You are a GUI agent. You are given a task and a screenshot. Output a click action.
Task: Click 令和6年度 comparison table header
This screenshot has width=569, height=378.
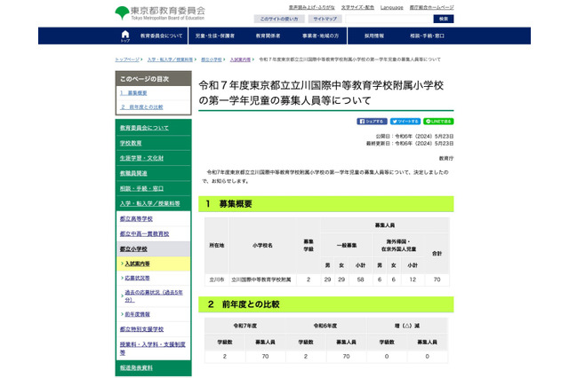point(325,326)
